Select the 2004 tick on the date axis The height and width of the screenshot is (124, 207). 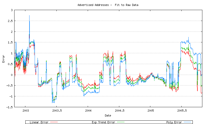[88, 111]
